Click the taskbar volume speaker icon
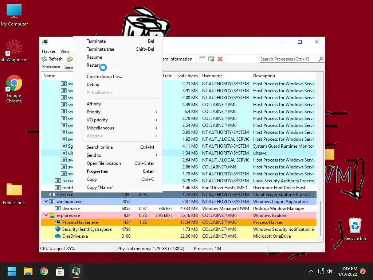The width and height of the screenshot is (373, 280). pyautogui.click(x=329, y=271)
